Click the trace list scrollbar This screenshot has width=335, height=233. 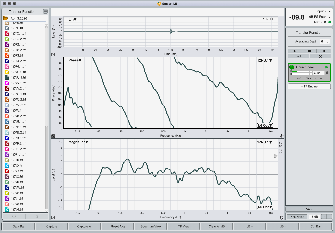click(46, 117)
